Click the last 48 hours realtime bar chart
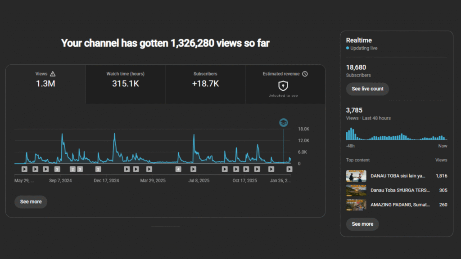461x259 pixels. click(x=396, y=134)
